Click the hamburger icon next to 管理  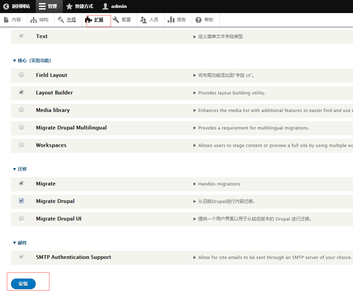pos(42,7)
